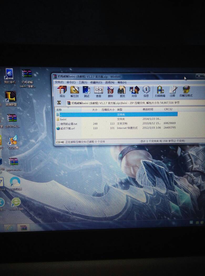Click the 英雄联盟 desktop shortcut icon
Viewport: 205px width, 276px height.
(11, 98)
